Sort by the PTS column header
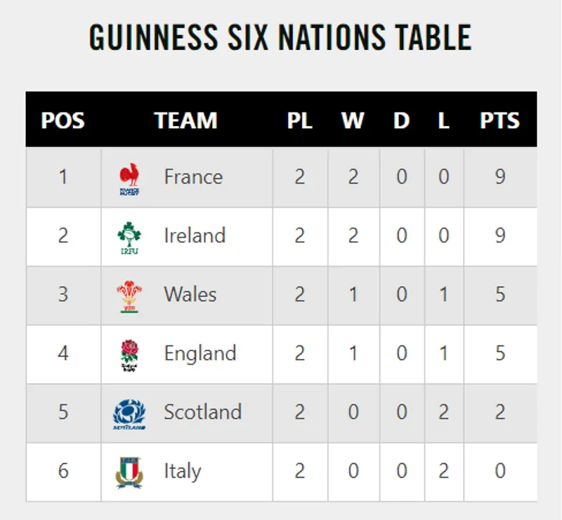Viewport: 562px width, 520px height. 499,120
